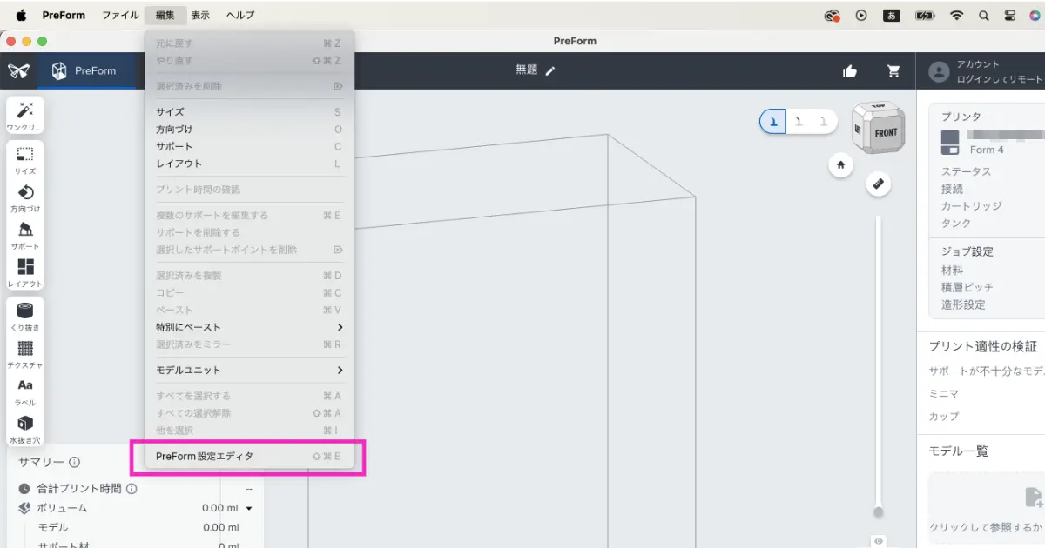Click the Wi-Fi status icon
This screenshot has height=548, width=1045.
pyautogui.click(x=957, y=15)
